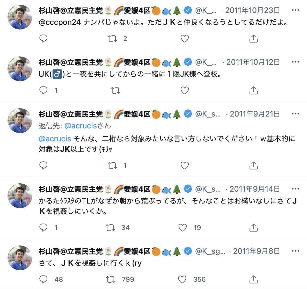This screenshot has height=289, width=307.
Task: Open the 2011年9月8日 tweet timestamp
Action: pyautogui.click(x=257, y=251)
